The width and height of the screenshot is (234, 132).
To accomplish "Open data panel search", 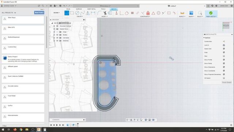I will 43,6.
